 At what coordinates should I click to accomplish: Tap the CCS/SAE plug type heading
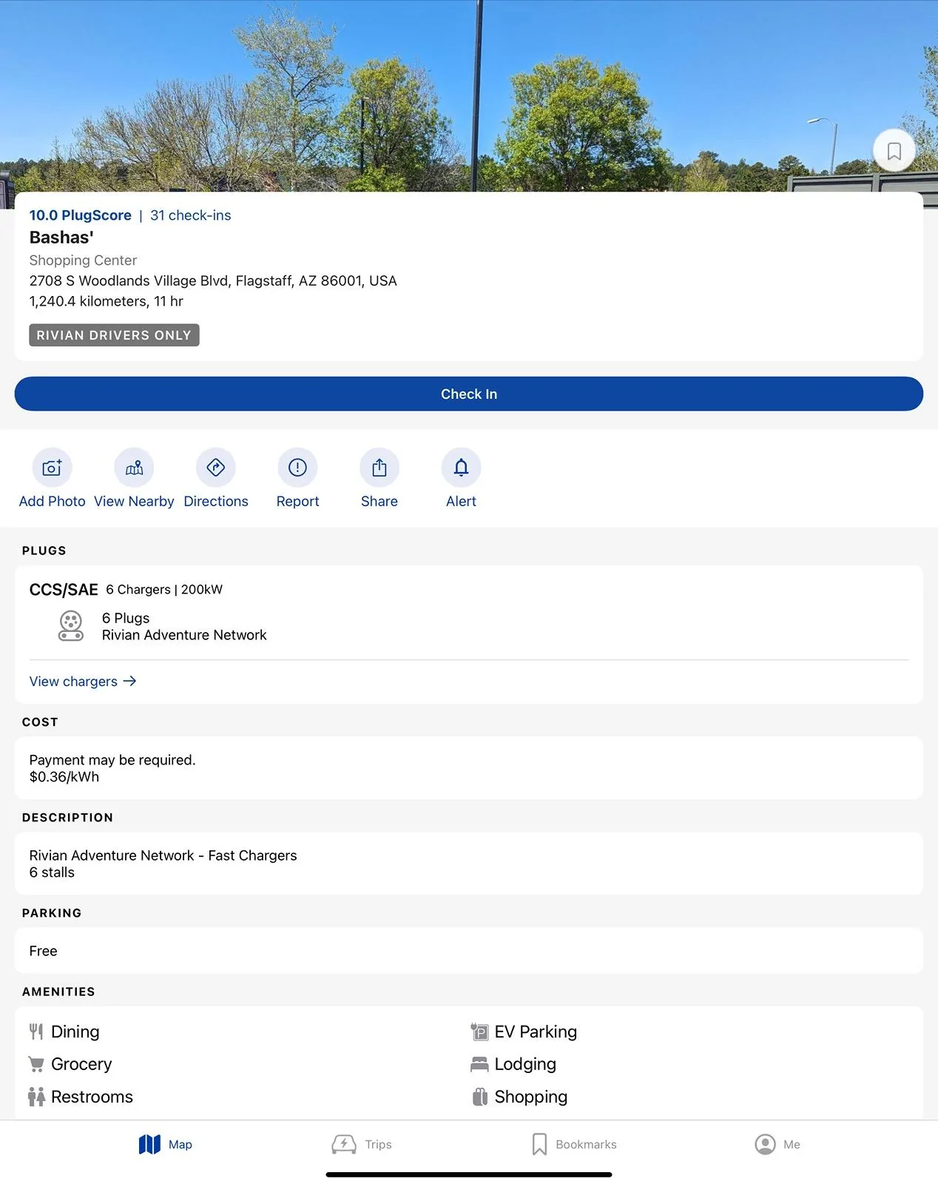pos(64,590)
